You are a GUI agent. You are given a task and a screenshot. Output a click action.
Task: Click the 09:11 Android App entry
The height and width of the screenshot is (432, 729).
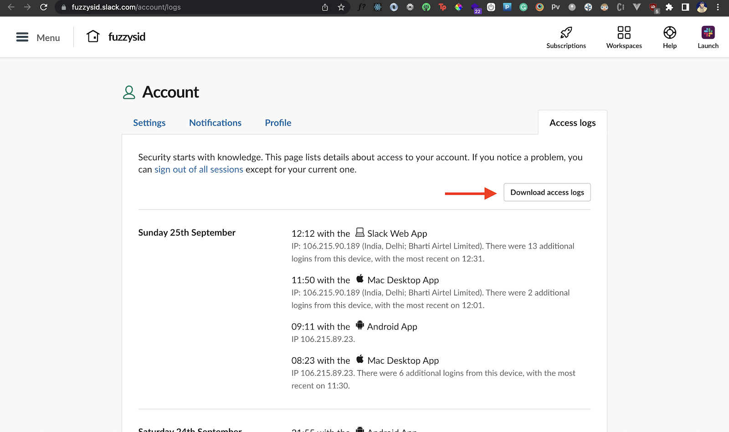coord(354,326)
